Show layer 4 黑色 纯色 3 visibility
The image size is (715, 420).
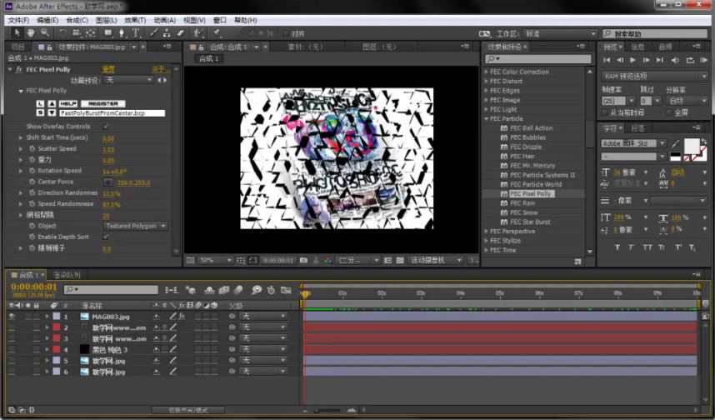[12, 349]
